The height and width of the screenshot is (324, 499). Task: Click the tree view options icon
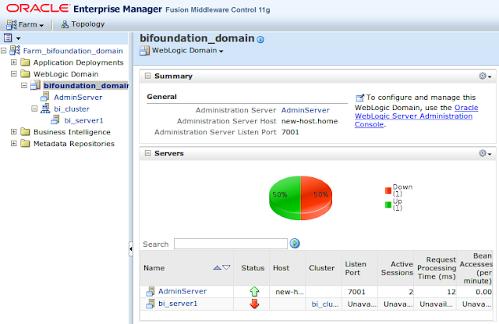point(10,37)
